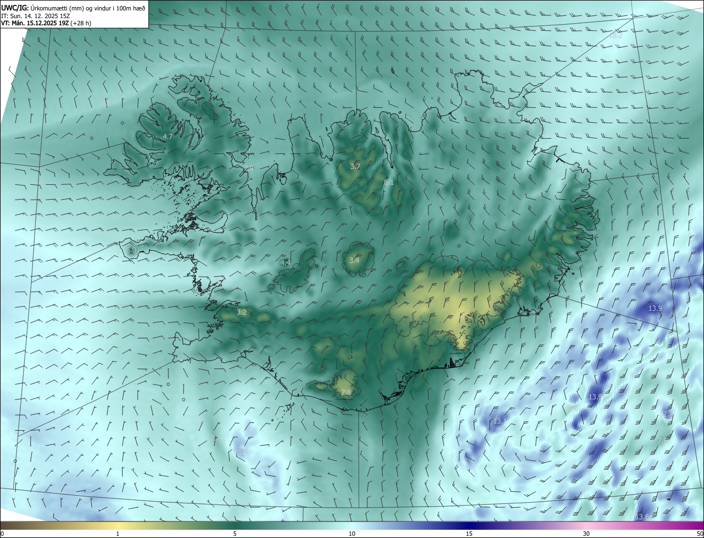Screen dimensions: 704x538
Task: Click the '50' tick on the colour scale
Action: [x=700, y=534]
